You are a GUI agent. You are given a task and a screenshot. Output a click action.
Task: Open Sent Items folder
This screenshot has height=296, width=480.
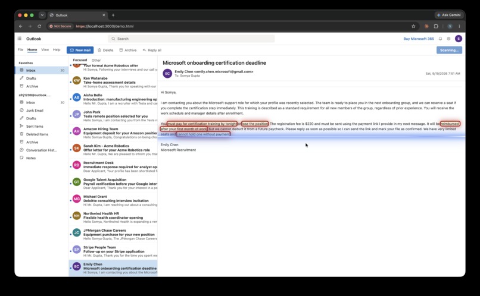point(42,126)
